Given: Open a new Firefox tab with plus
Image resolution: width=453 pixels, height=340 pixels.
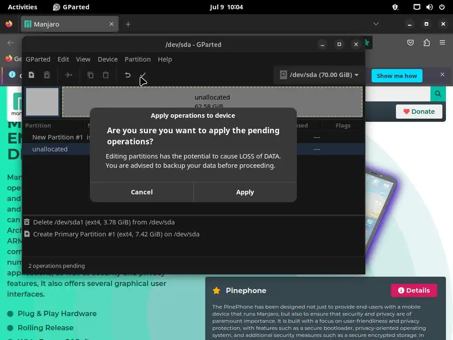Looking at the screenshot, I should point(128,24).
